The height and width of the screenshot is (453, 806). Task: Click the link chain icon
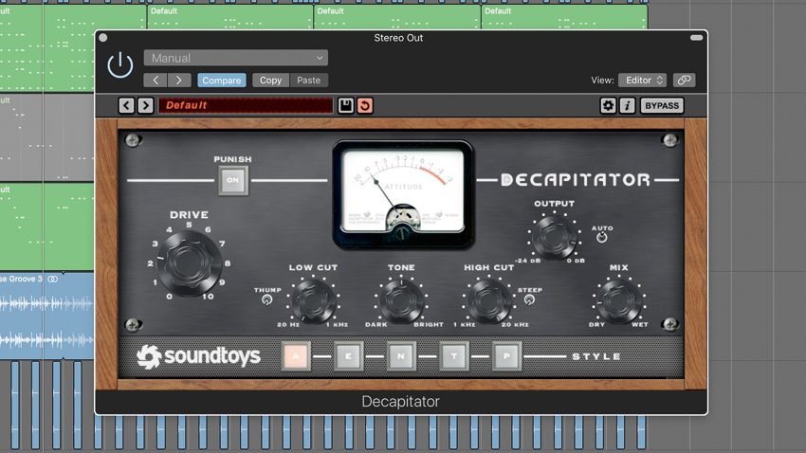point(684,81)
